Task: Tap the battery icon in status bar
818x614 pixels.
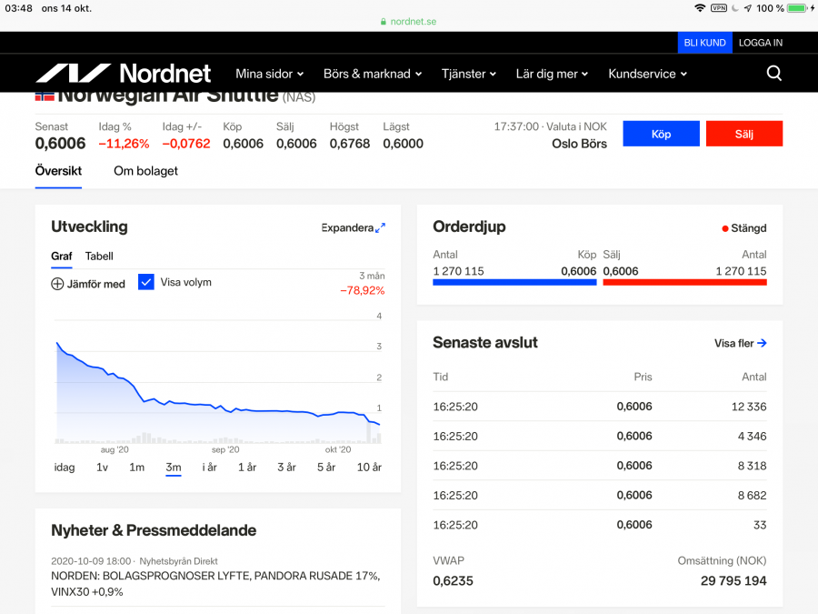Action: click(798, 8)
